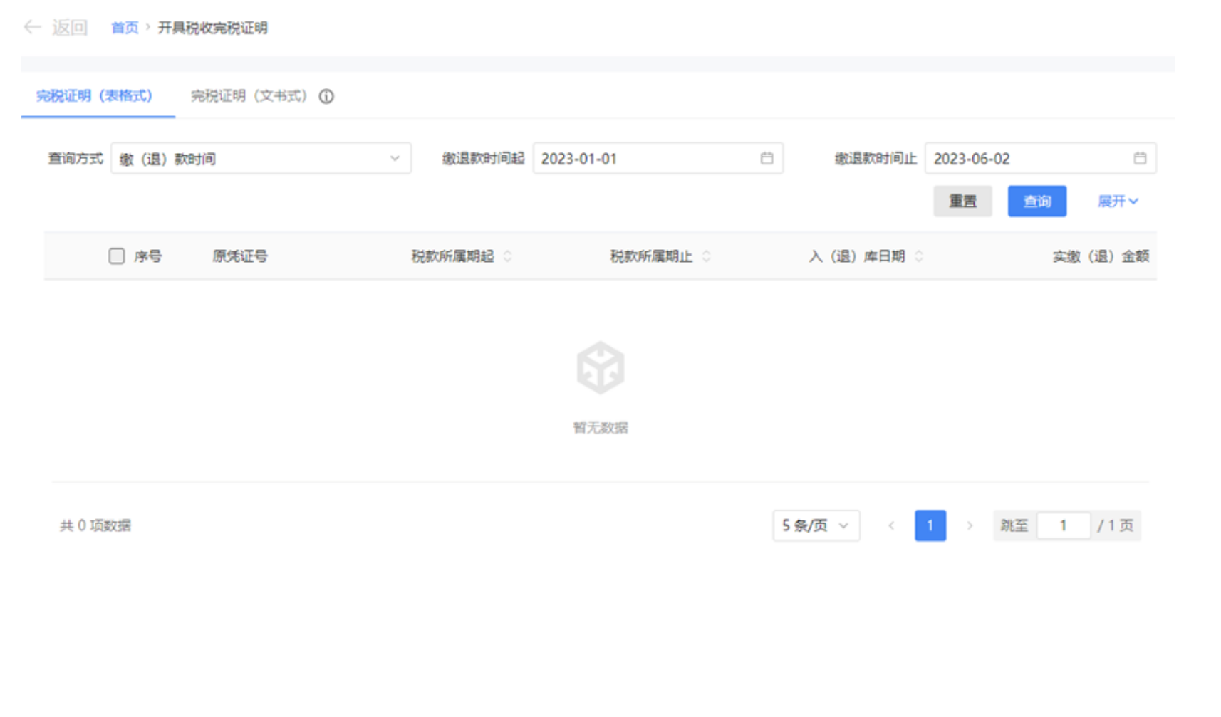Click the 跳至 page number input field
Viewport: 1221px width, 717px height.
[1063, 525]
